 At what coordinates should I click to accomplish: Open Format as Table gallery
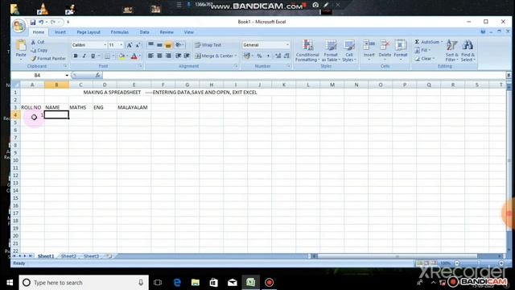pos(331,51)
